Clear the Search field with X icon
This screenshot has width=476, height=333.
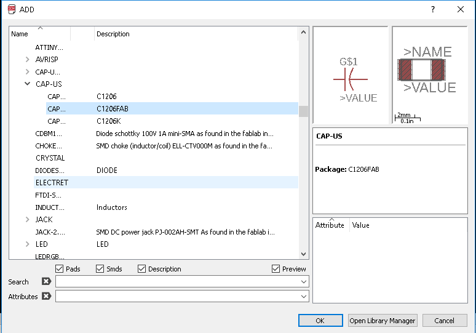(46, 281)
